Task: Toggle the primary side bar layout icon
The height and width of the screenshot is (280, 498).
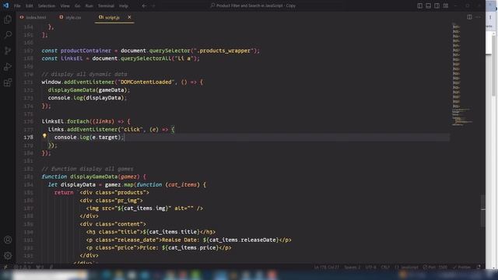Action: coord(419,5)
